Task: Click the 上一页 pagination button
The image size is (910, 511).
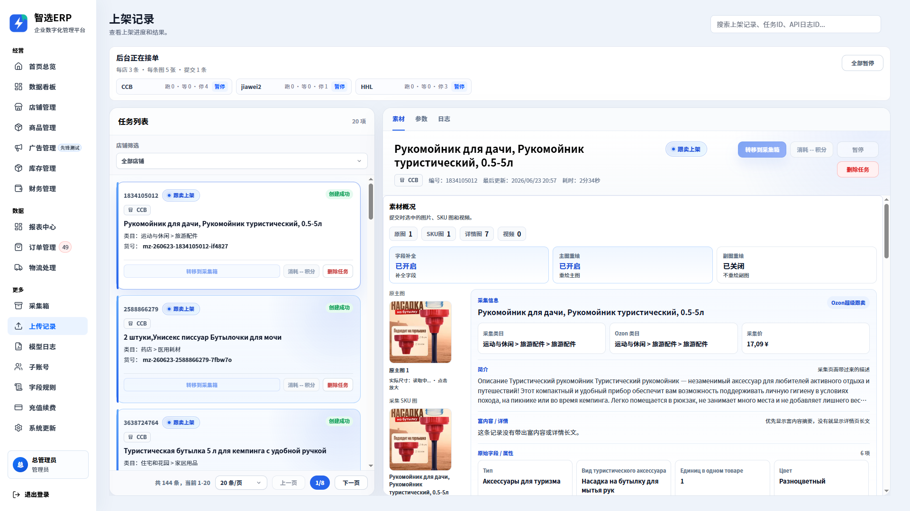Action: 289,483
